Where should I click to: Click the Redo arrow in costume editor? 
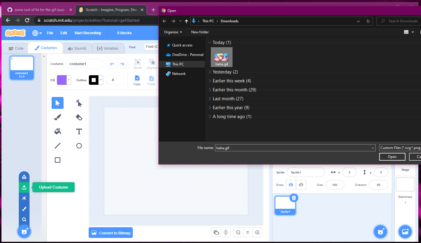122,64
